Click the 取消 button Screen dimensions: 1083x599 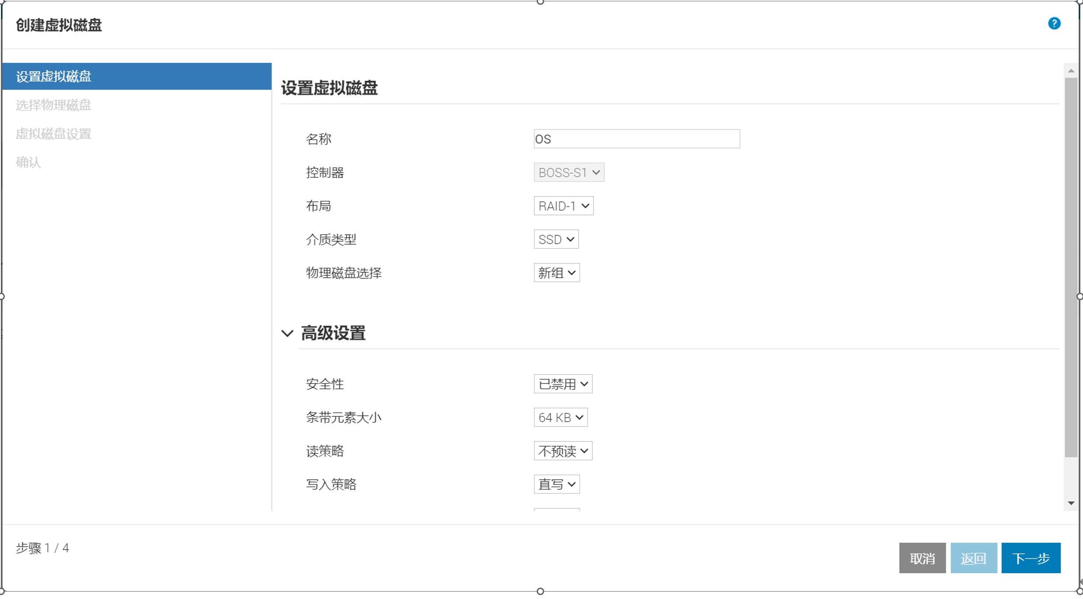[922, 558]
